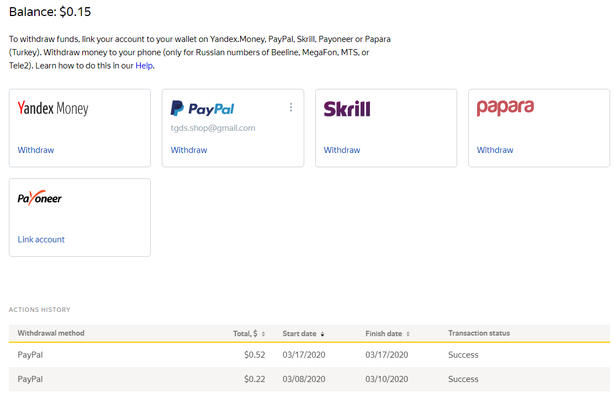The height and width of the screenshot is (398, 614).
Task: Click the linked PayPal email address
Action: point(213,128)
